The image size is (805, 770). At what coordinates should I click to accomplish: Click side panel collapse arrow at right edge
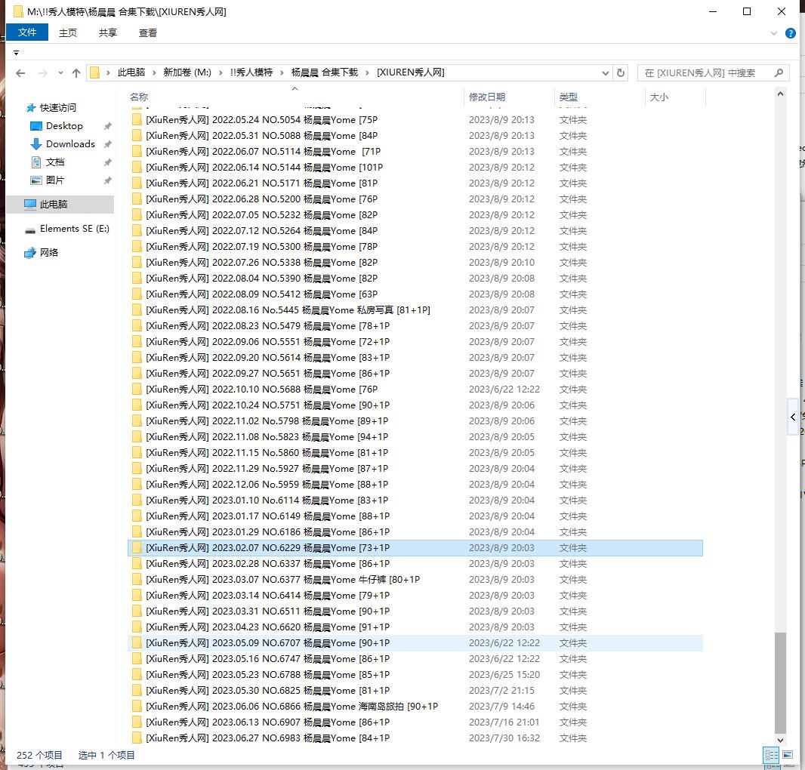pyautogui.click(x=793, y=417)
